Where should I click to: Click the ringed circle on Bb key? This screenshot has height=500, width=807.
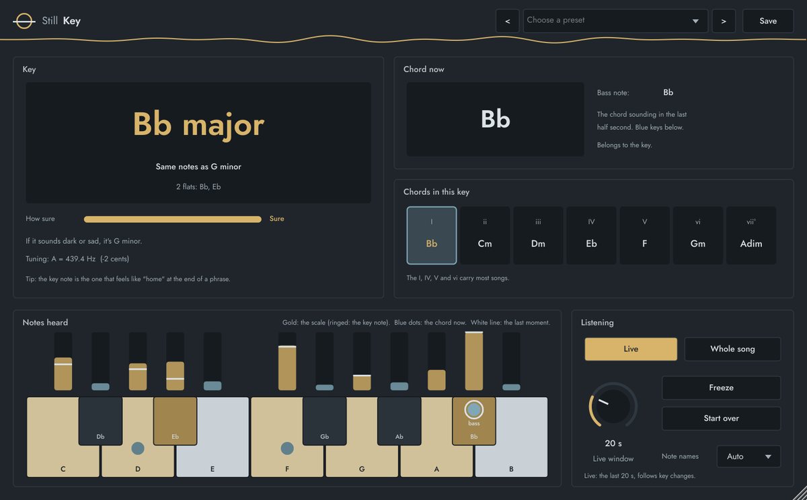pos(474,409)
